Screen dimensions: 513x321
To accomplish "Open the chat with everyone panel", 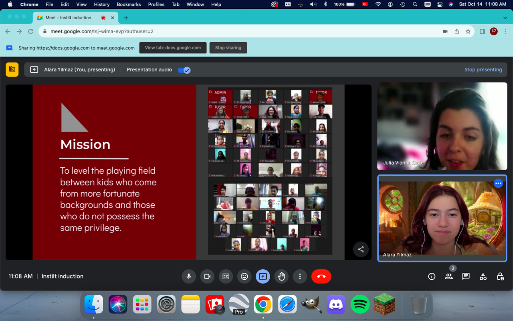I will point(466,276).
